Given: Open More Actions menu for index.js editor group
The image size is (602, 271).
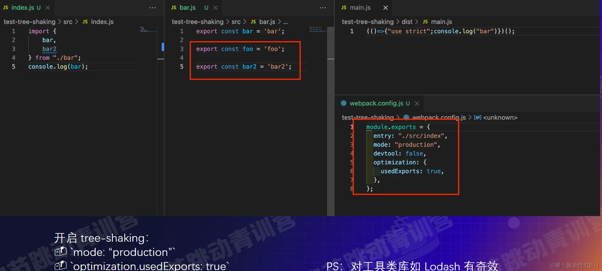Looking at the screenshot, I should click(x=153, y=8).
